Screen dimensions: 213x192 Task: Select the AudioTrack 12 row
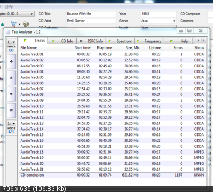pyautogui.click(x=112, y=117)
